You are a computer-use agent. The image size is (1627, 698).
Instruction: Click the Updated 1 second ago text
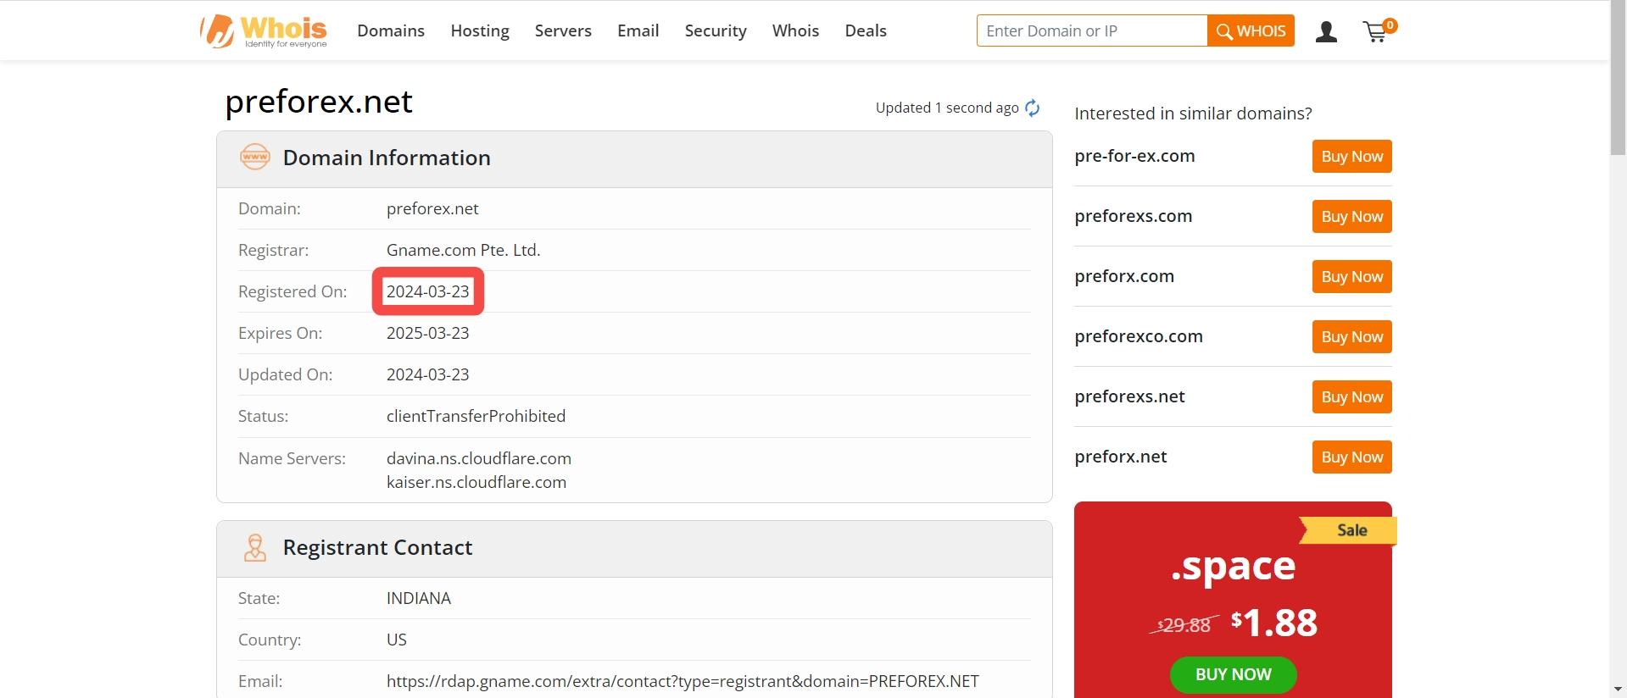(947, 108)
